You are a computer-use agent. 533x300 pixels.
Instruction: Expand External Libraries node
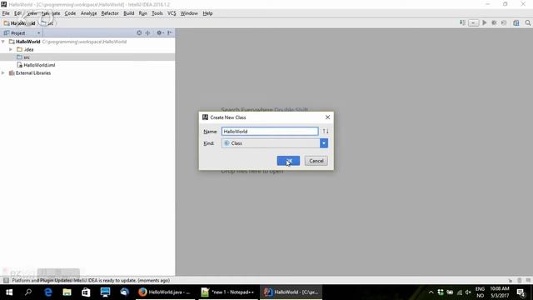pyautogui.click(x=3, y=72)
